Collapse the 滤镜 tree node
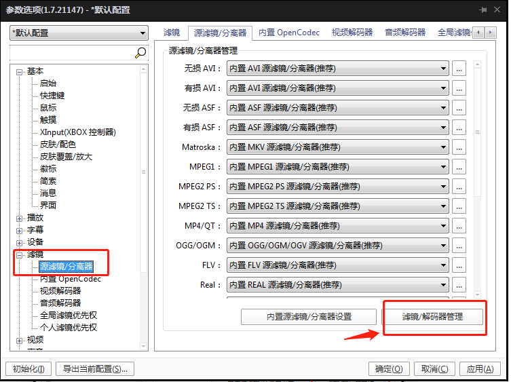Screen dimensions: 511x382 click(20, 254)
